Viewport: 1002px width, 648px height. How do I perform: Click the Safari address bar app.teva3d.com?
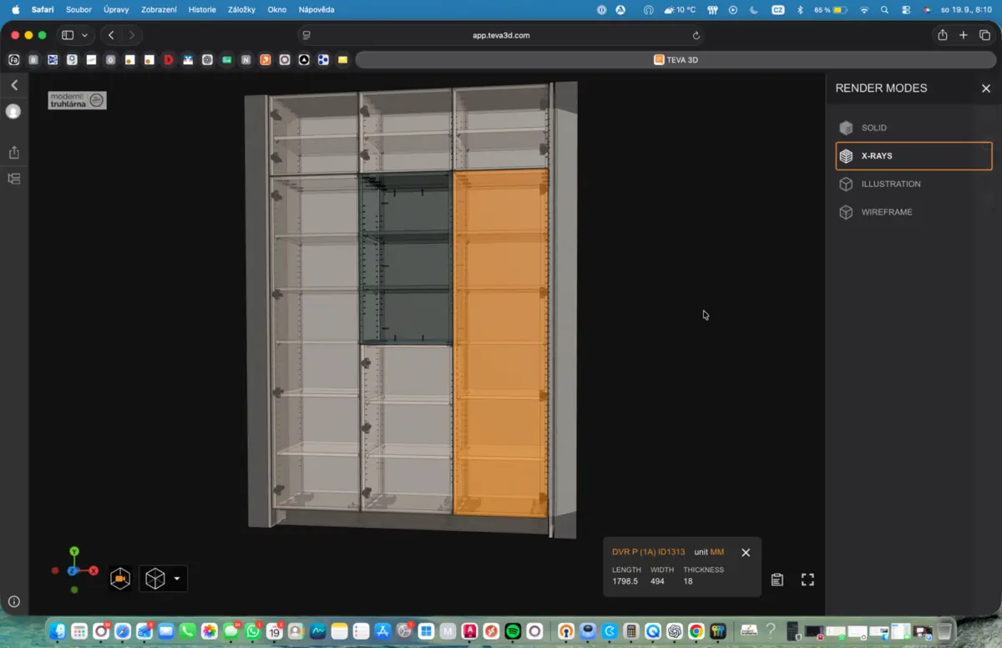click(x=501, y=35)
